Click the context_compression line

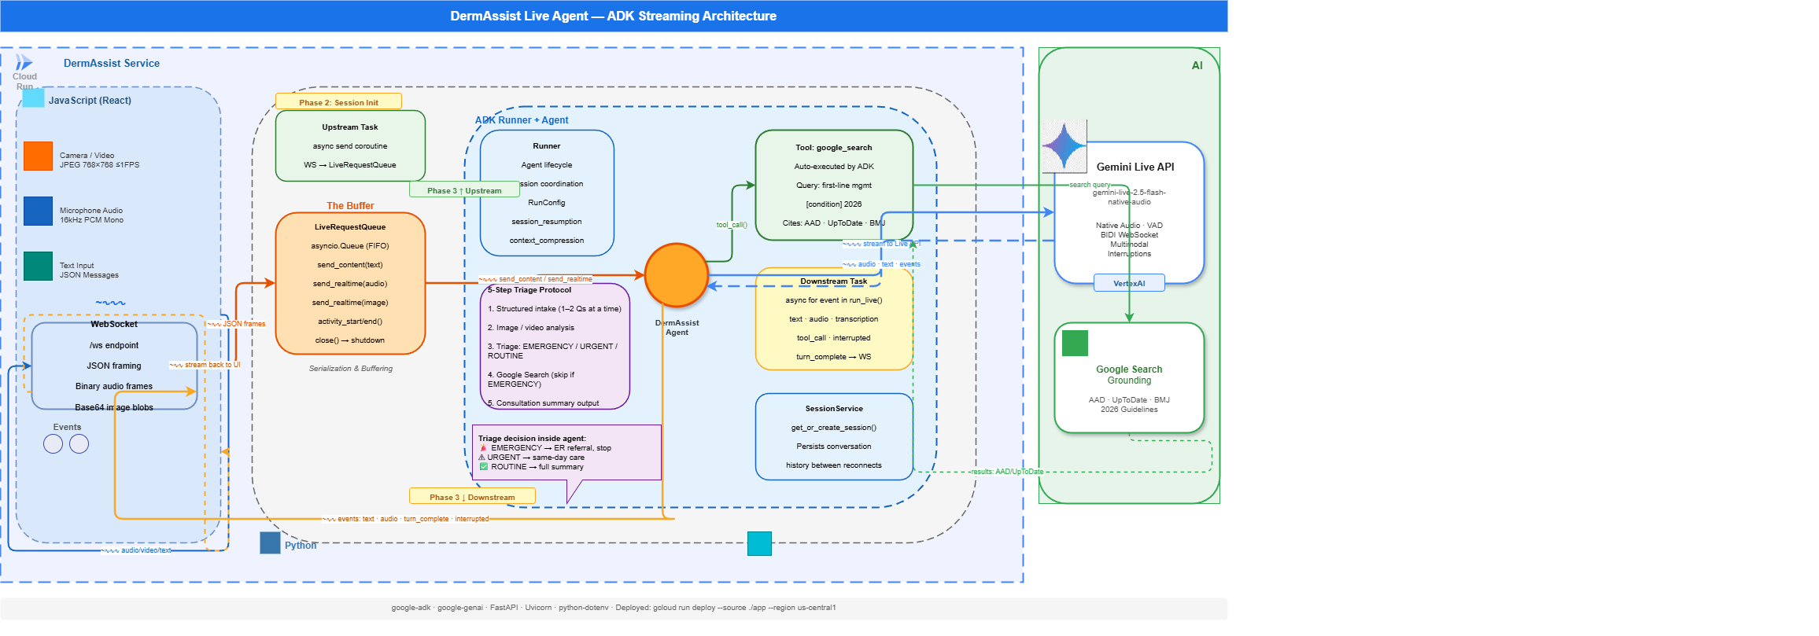tap(547, 241)
